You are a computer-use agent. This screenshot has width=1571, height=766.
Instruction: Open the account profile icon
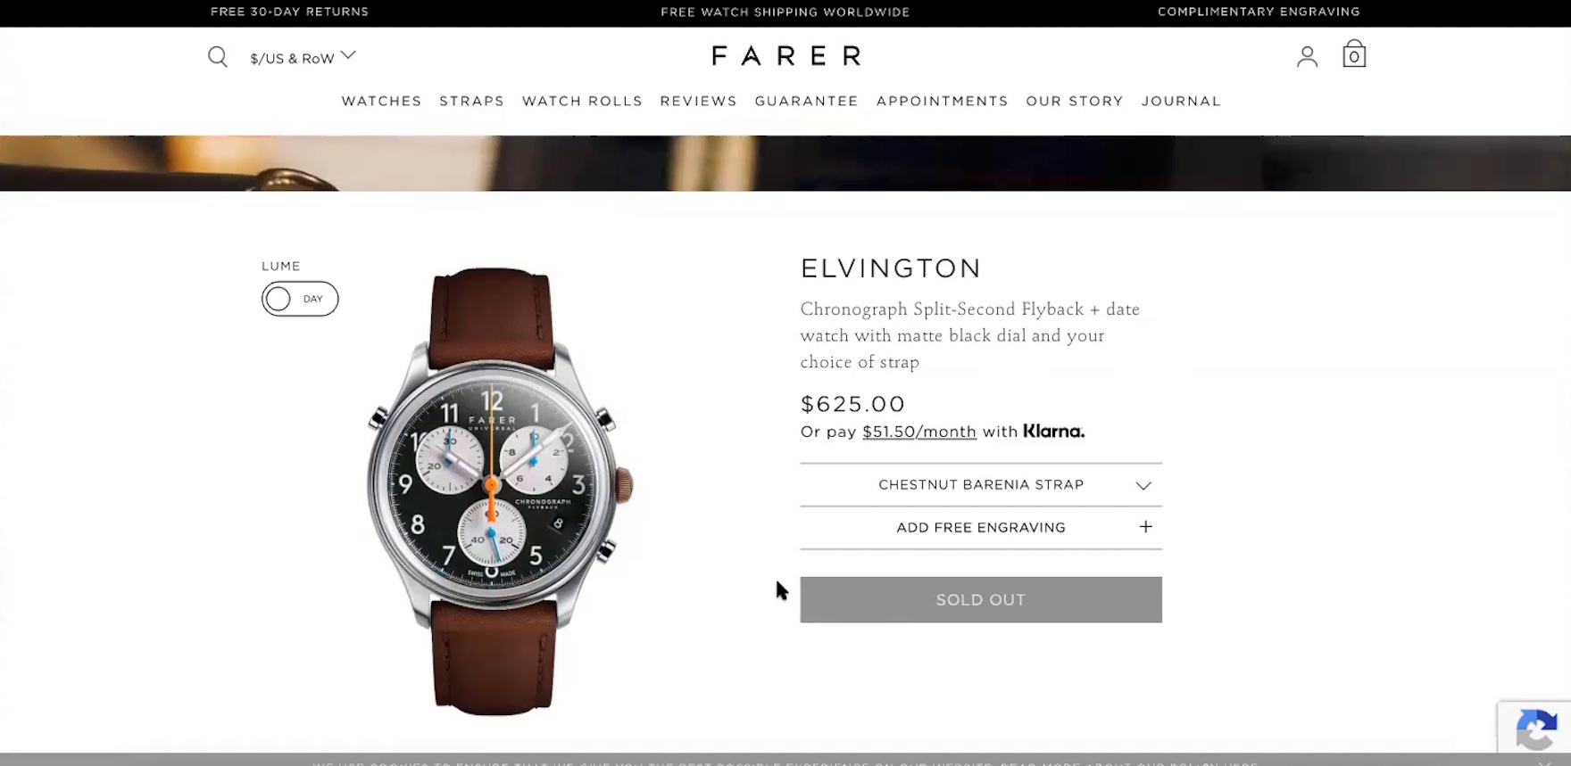point(1307,57)
